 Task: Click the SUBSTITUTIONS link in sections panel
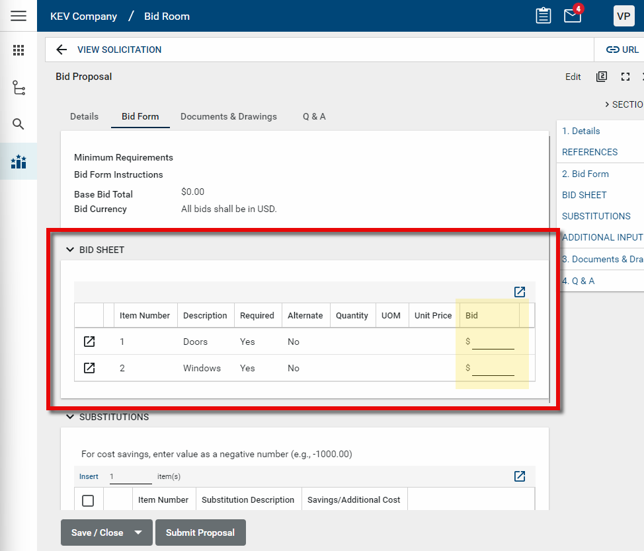tap(596, 216)
